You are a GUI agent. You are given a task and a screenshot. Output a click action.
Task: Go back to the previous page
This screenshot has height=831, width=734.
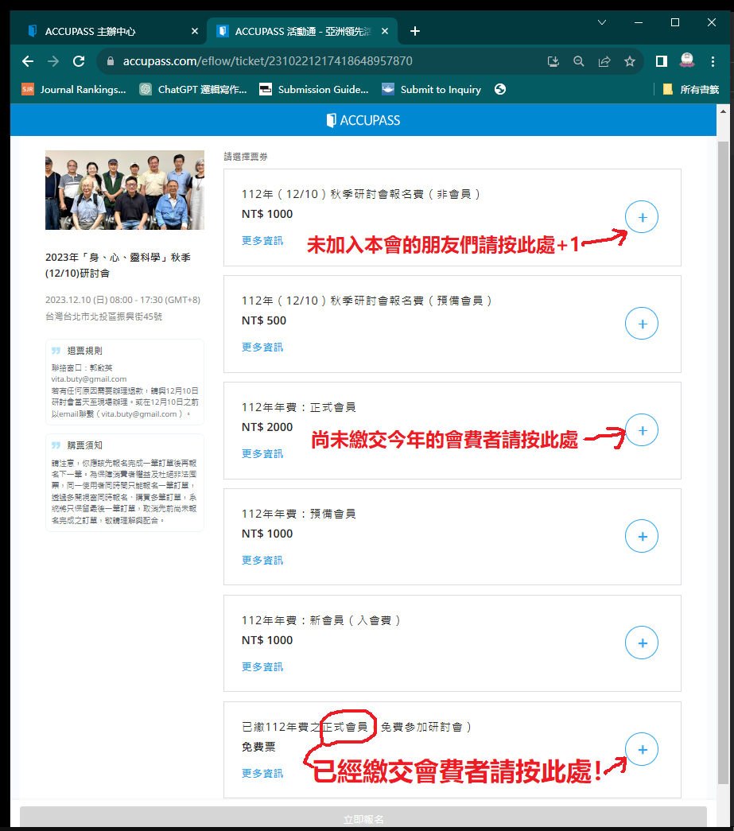point(28,61)
